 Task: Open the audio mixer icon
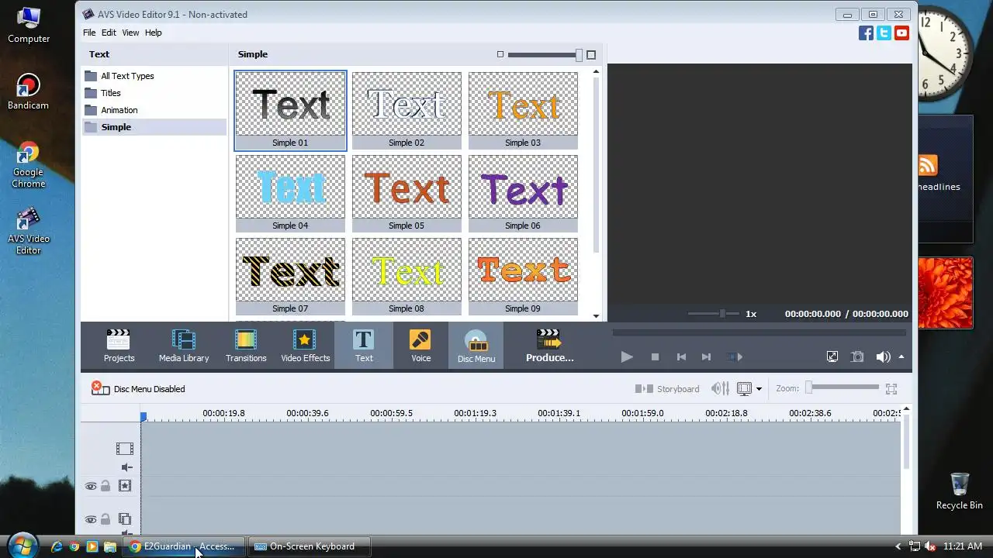(x=720, y=388)
